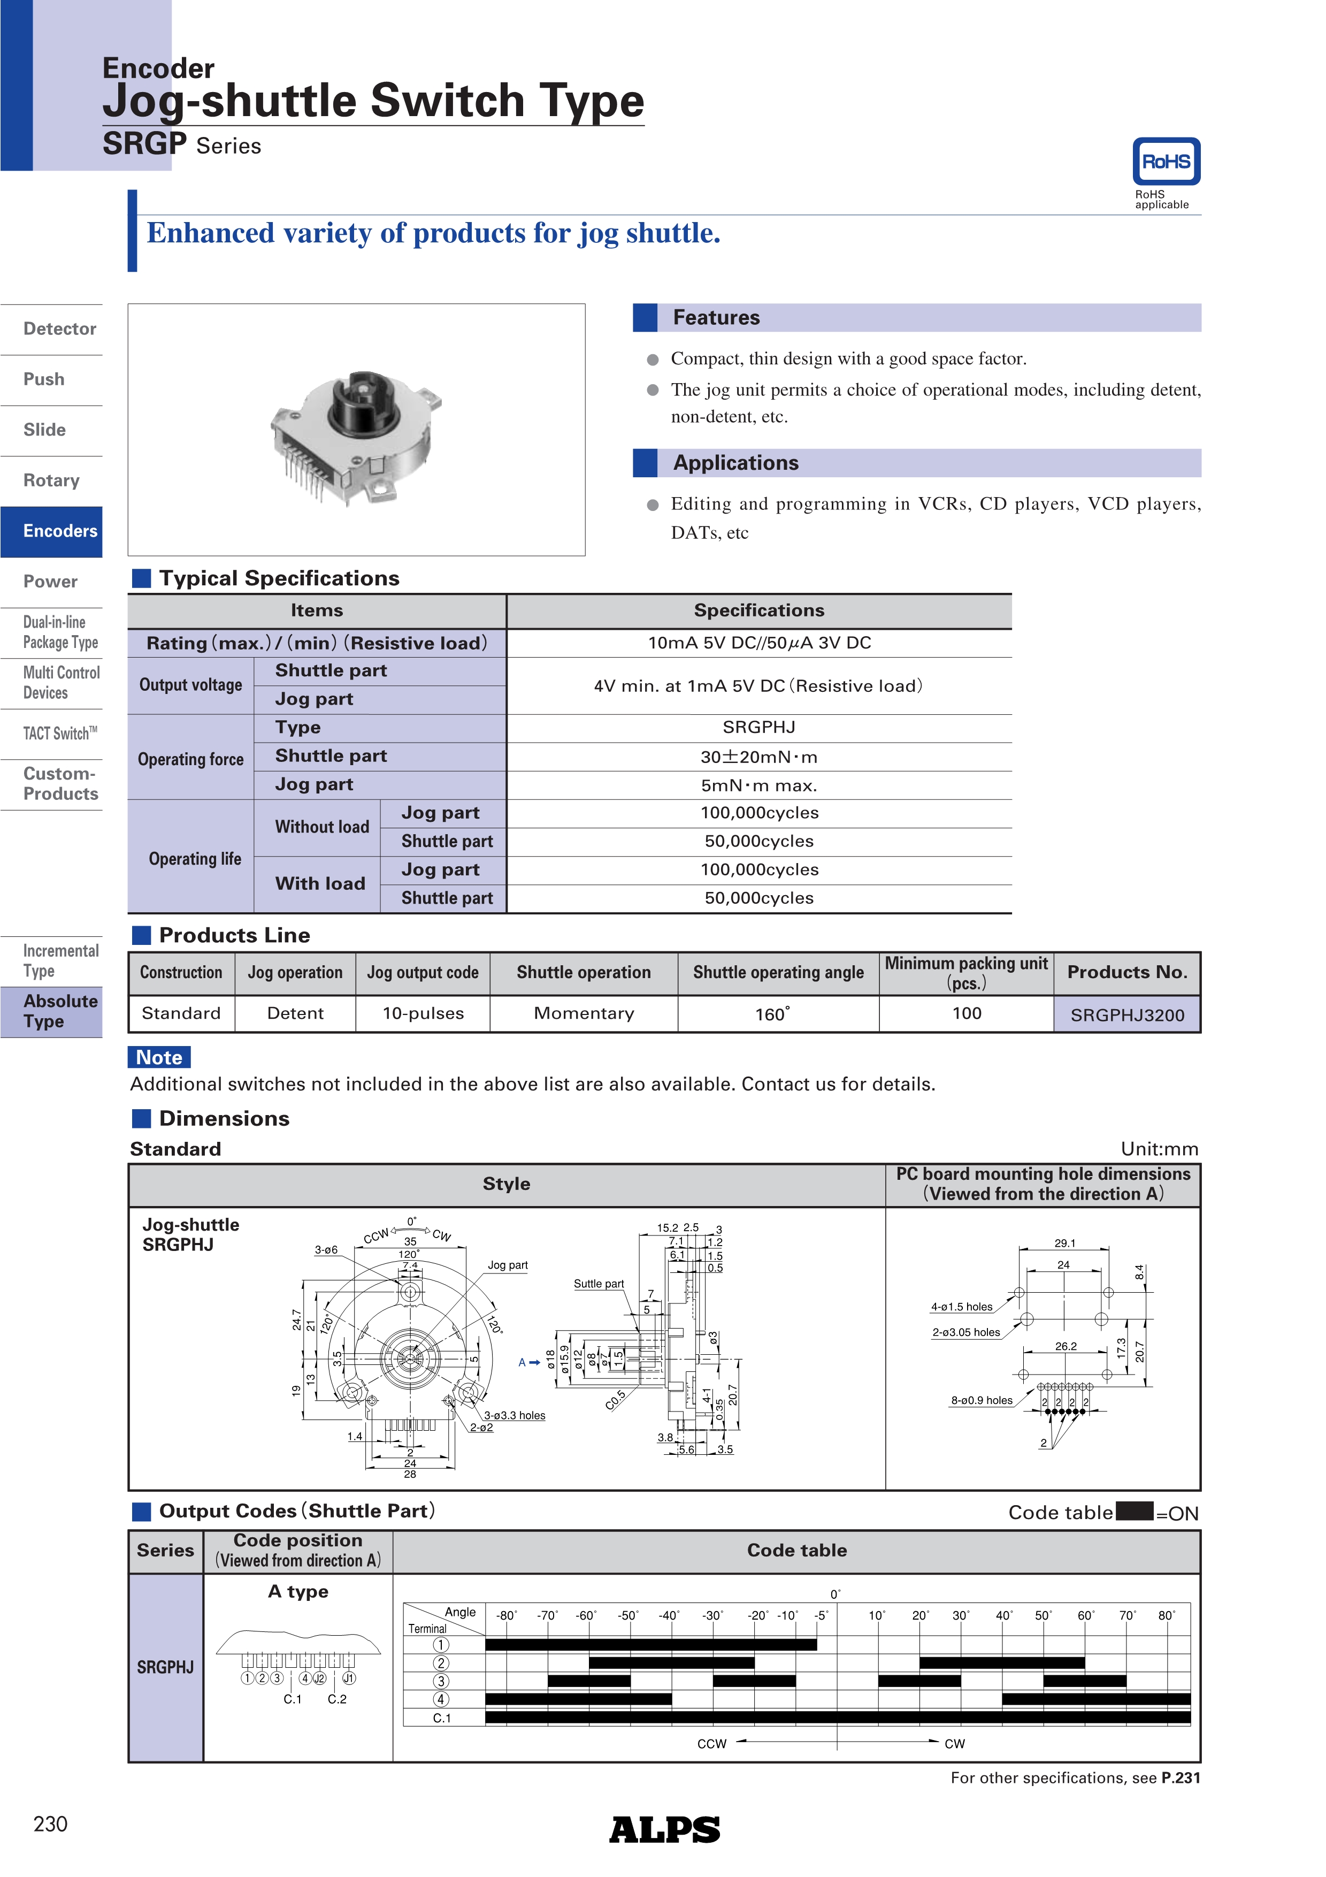1326x1877 pixels.
Task: Click the ALPS logo at page bottom
Action: pos(664,1829)
